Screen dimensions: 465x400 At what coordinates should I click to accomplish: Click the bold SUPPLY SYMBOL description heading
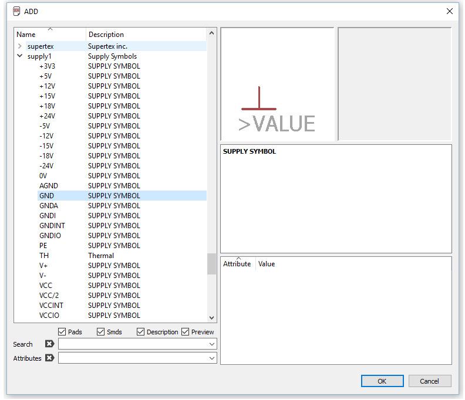[250, 151]
